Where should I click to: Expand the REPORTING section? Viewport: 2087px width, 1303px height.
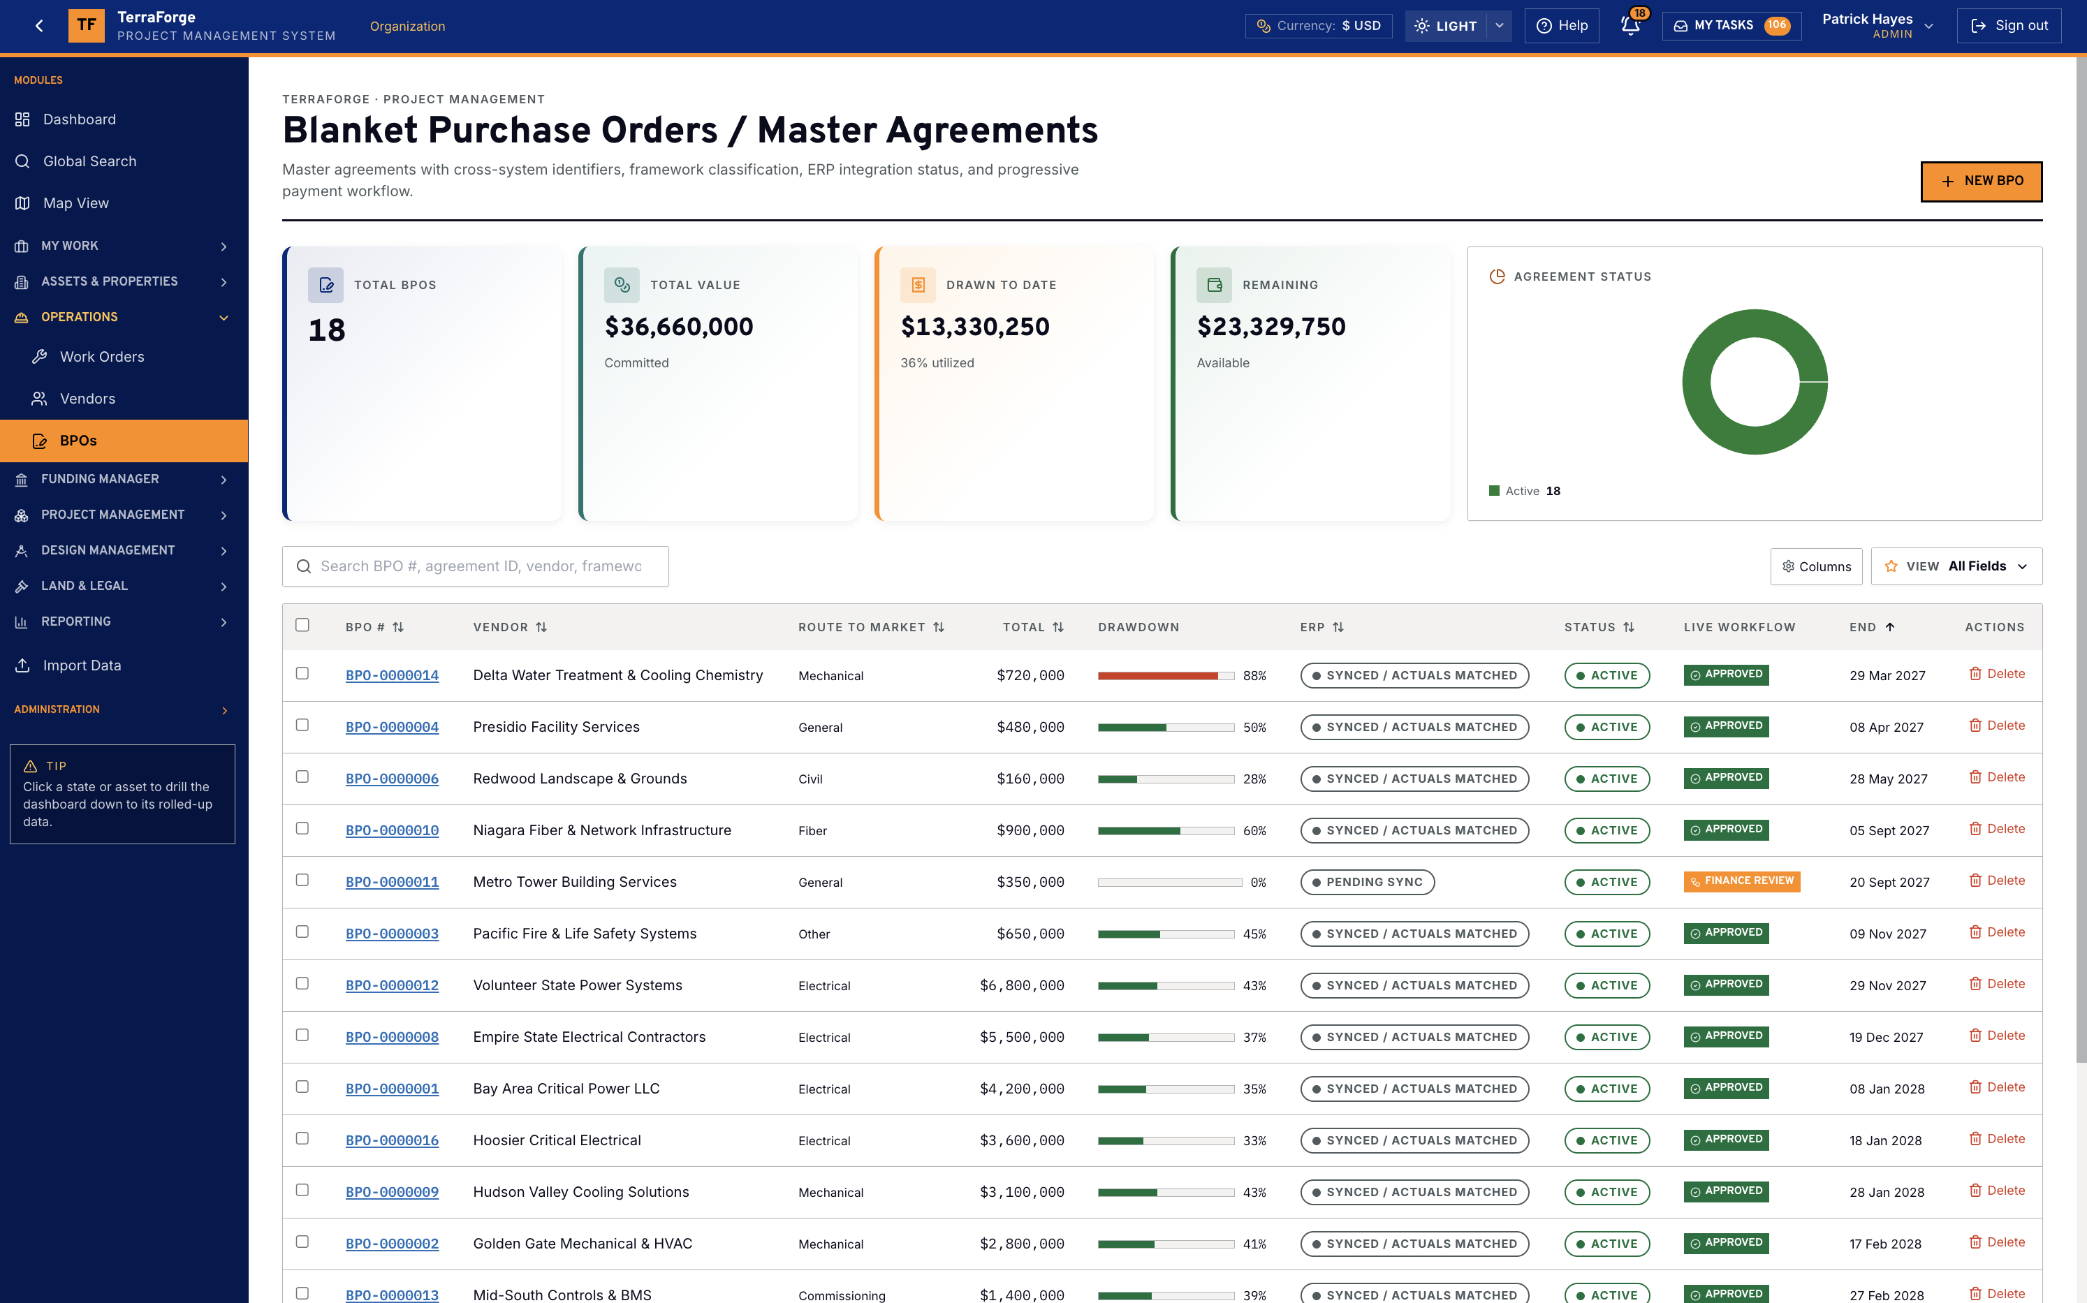(x=124, y=622)
